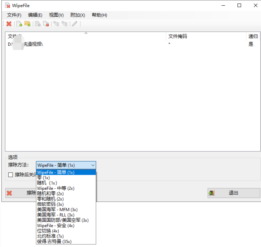This screenshot has height=247, width=261.
Task: Click the 递归 column header
Action: pos(253,36)
